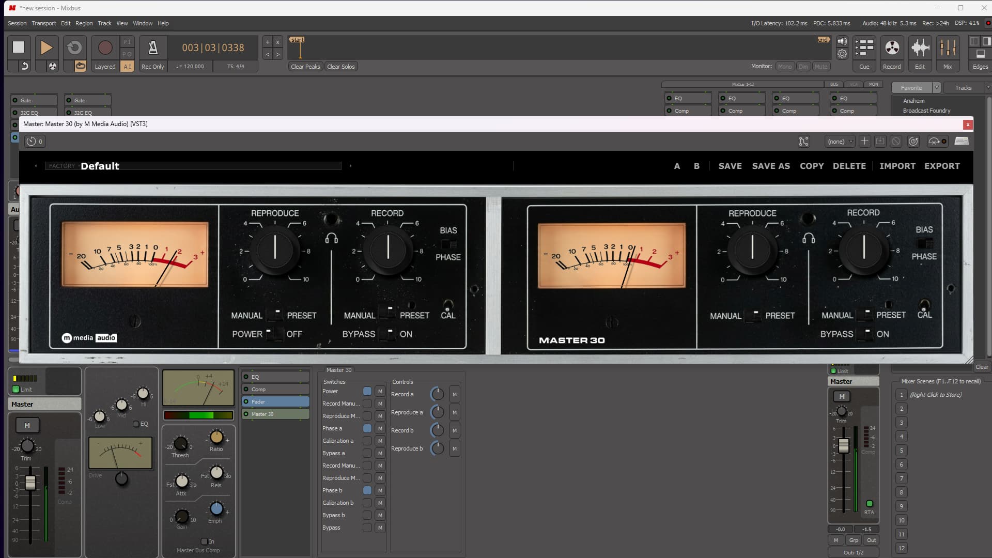
Task: Click Clear Solos button
Action: tap(341, 66)
